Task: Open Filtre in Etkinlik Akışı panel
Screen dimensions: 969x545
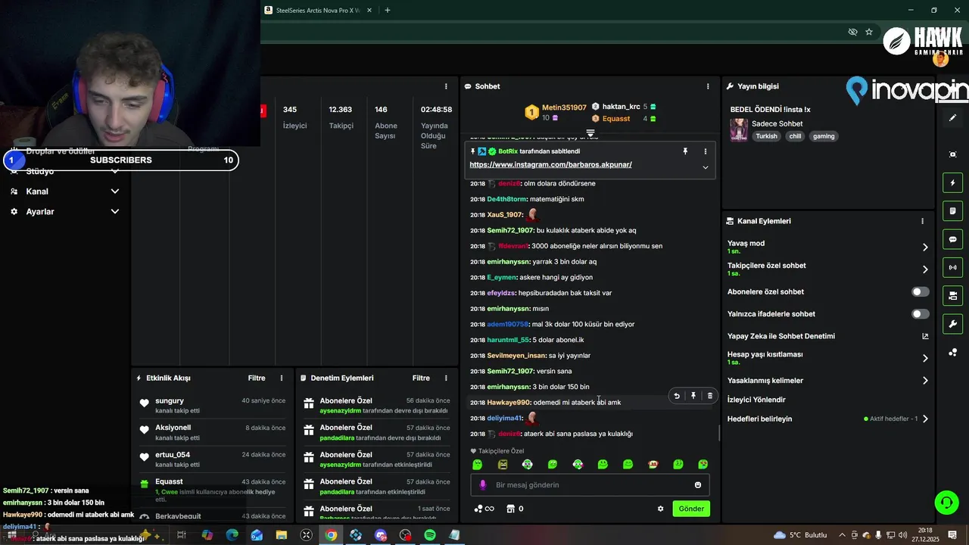Action: pyautogui.click(x=257, y=378)
